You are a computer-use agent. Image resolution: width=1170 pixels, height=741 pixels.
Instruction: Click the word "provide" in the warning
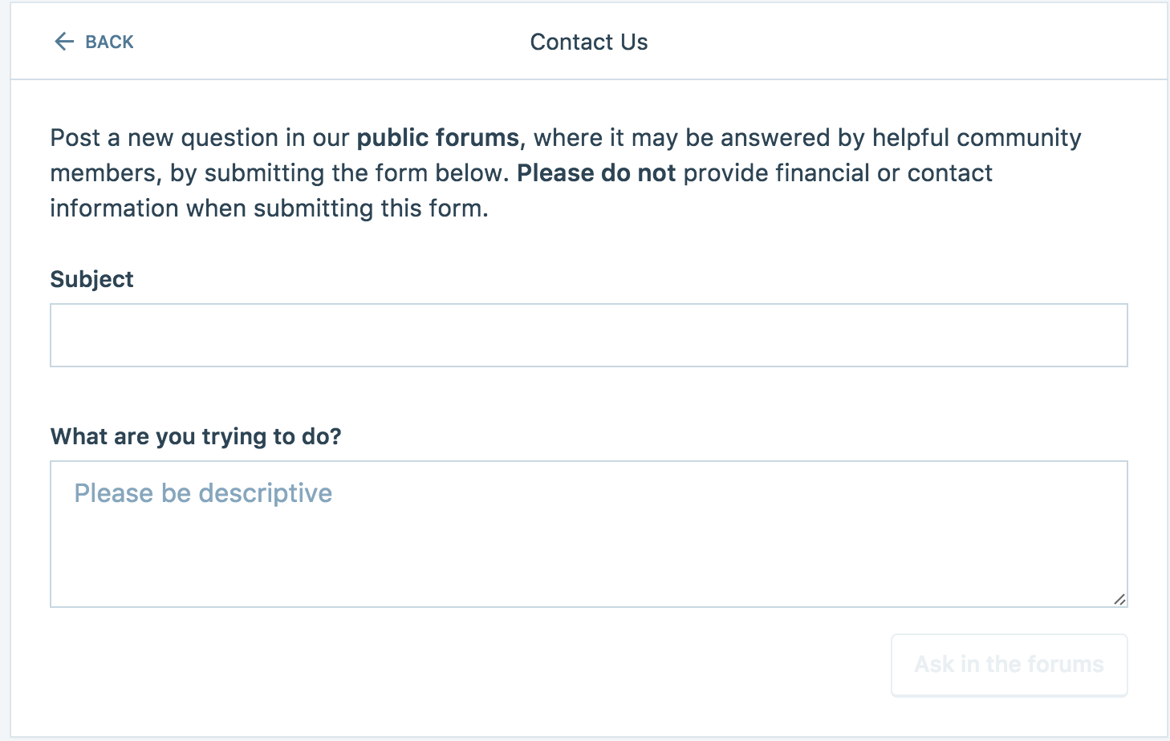click(x=725, y=173)
